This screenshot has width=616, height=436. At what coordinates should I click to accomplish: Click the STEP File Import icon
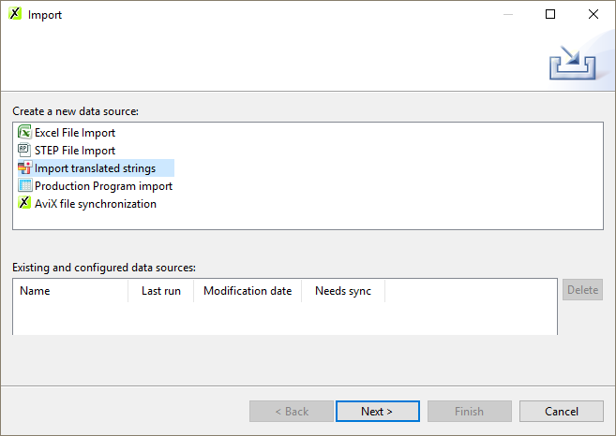pyautogui.click(x=25, y=151)
